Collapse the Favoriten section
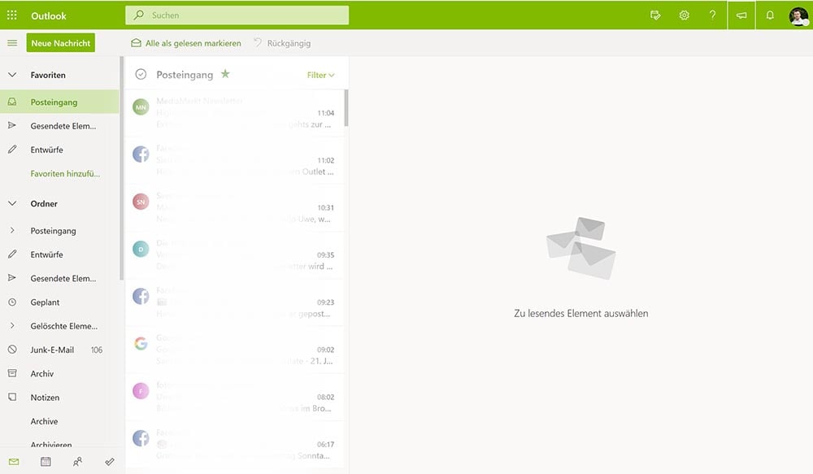The image size is (813, 474). (x=12, y=75)
